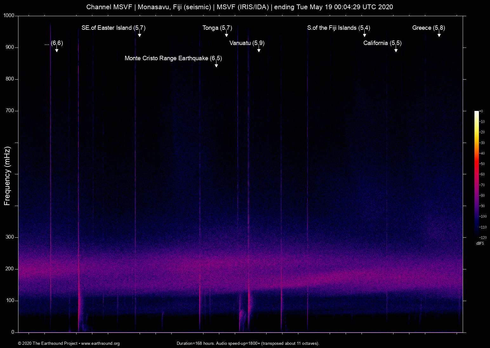Click the arrow marker below California (5.5)
The width and height of the screenshot is (490, 348).
point(396,49)
